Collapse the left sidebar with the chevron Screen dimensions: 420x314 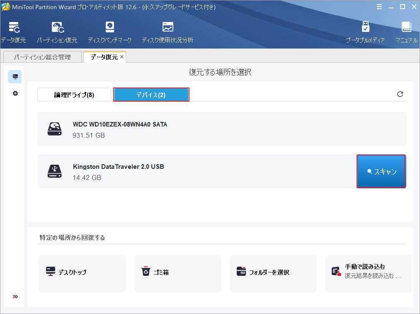click(x=15, y=296)
